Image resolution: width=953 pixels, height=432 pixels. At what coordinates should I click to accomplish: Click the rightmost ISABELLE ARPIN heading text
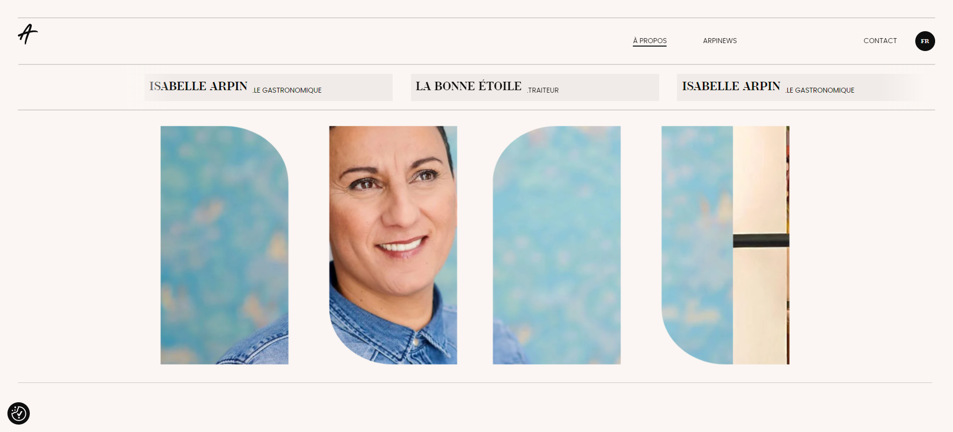731,86
